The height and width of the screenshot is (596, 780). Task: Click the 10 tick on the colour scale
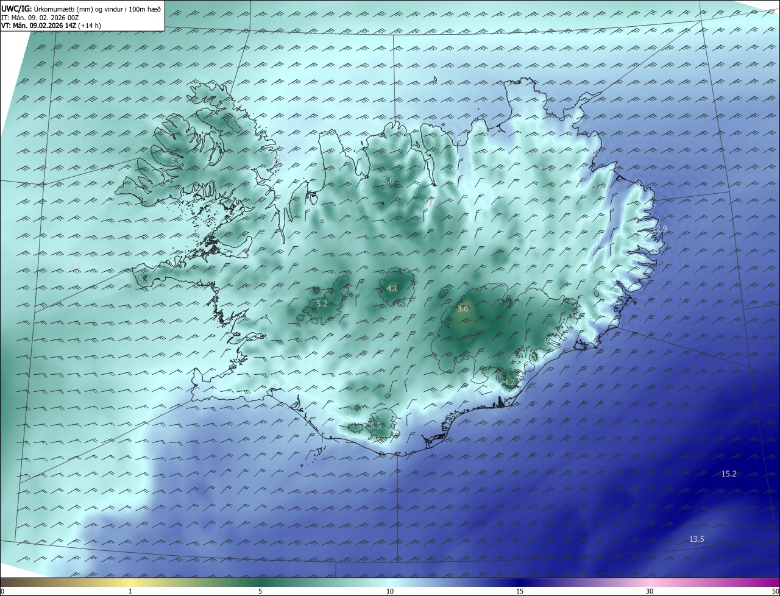click(x=390, y=591)
